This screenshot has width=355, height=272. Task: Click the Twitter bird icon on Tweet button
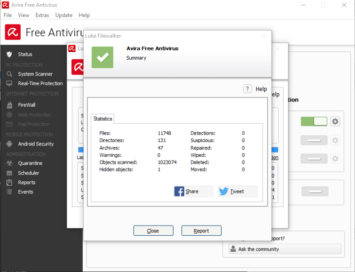tap(224, 191)
